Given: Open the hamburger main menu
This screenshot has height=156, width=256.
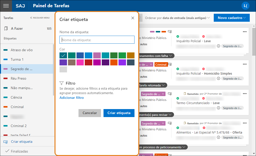Looking at the screenshot, I should point(6,6).
